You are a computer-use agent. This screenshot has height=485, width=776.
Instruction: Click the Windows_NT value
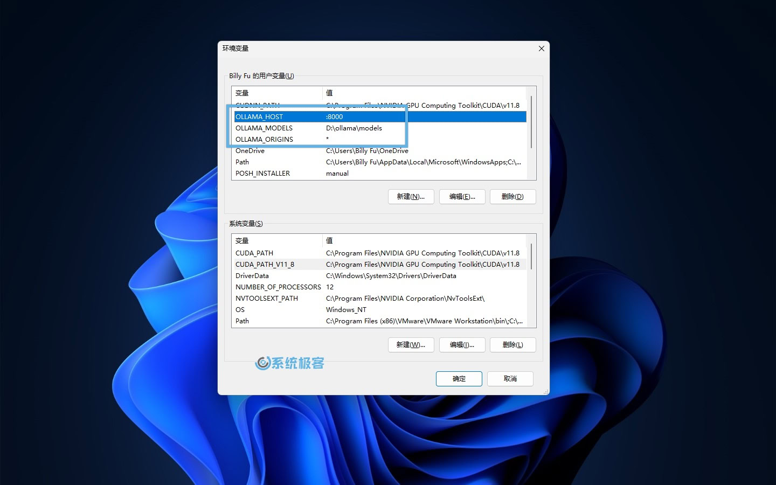click(346, 309)
